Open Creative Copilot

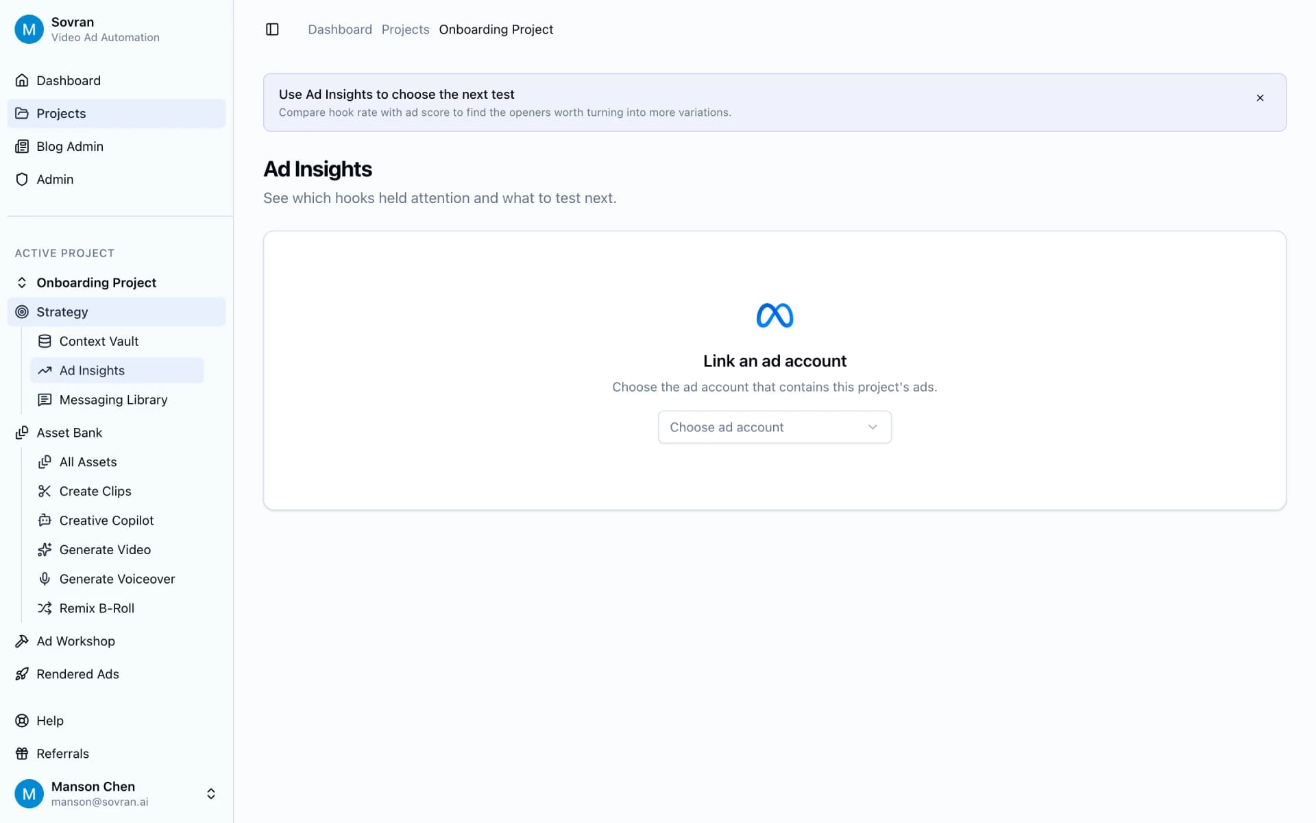pyautogui.click(x=117, y=521)
